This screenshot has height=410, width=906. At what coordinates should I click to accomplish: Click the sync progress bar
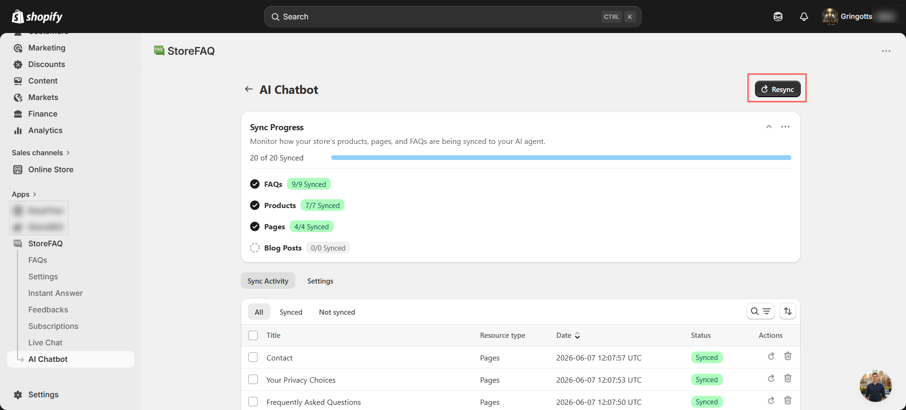(x=561, y=158)
